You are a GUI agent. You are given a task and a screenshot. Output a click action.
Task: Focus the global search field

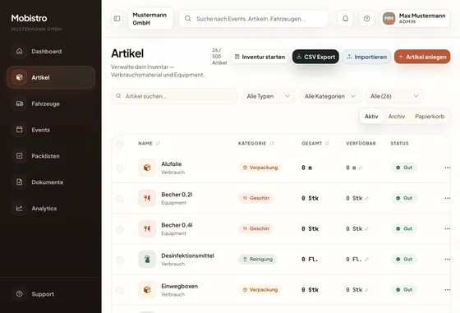pyautogui.click(x=254, y=18)
